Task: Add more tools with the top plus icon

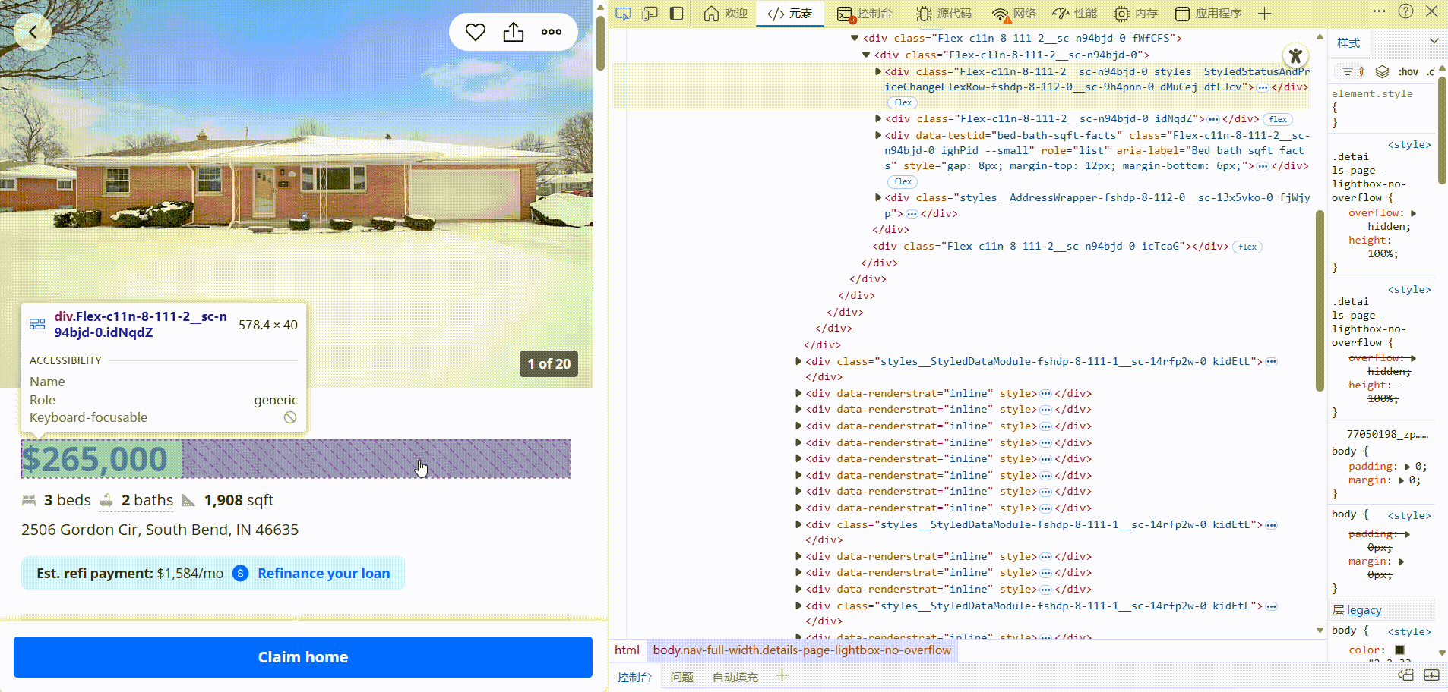Action: [x=1264, y=14]
